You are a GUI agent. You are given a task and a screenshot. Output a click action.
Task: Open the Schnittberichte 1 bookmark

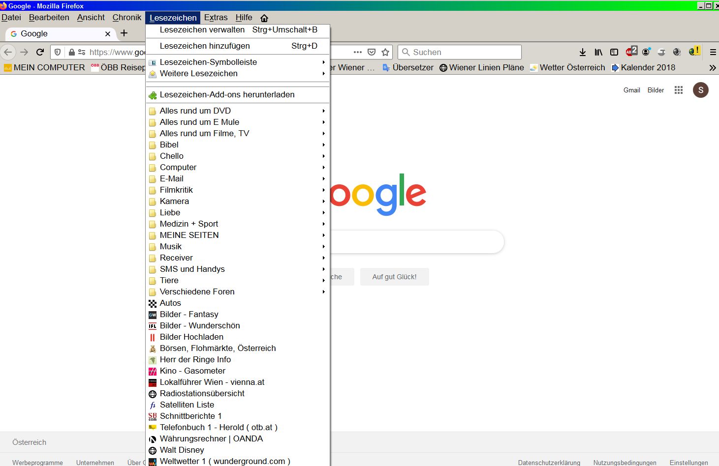pos(238,416)
